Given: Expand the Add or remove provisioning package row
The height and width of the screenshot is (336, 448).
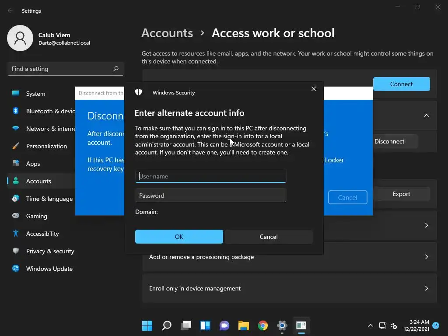Looking at the screenshot, I should tap(426, 257).
